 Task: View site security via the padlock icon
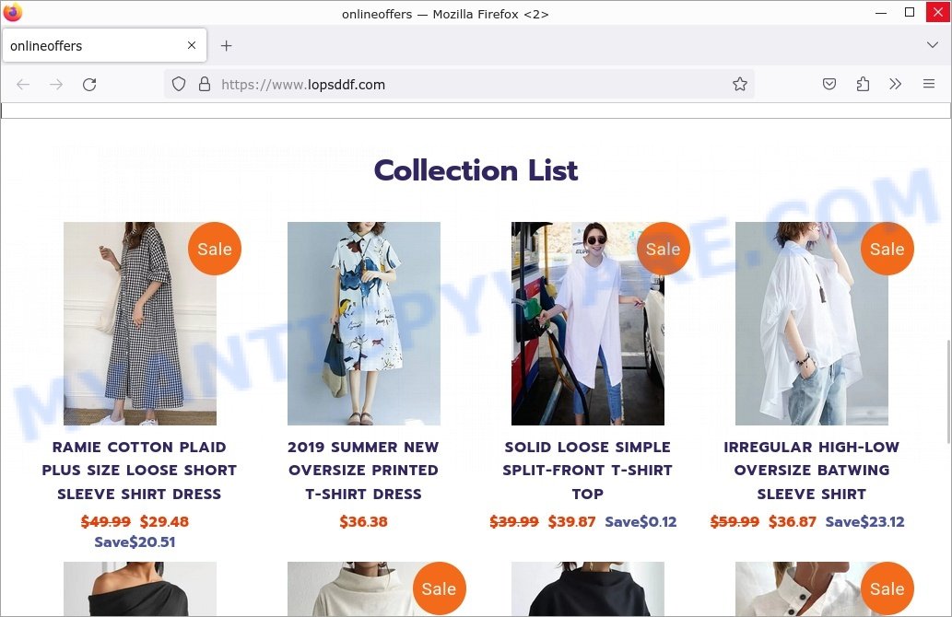click(x=204, y=84)
